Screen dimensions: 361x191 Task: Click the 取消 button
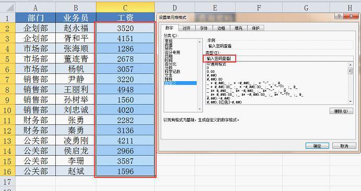coord(344,146)
